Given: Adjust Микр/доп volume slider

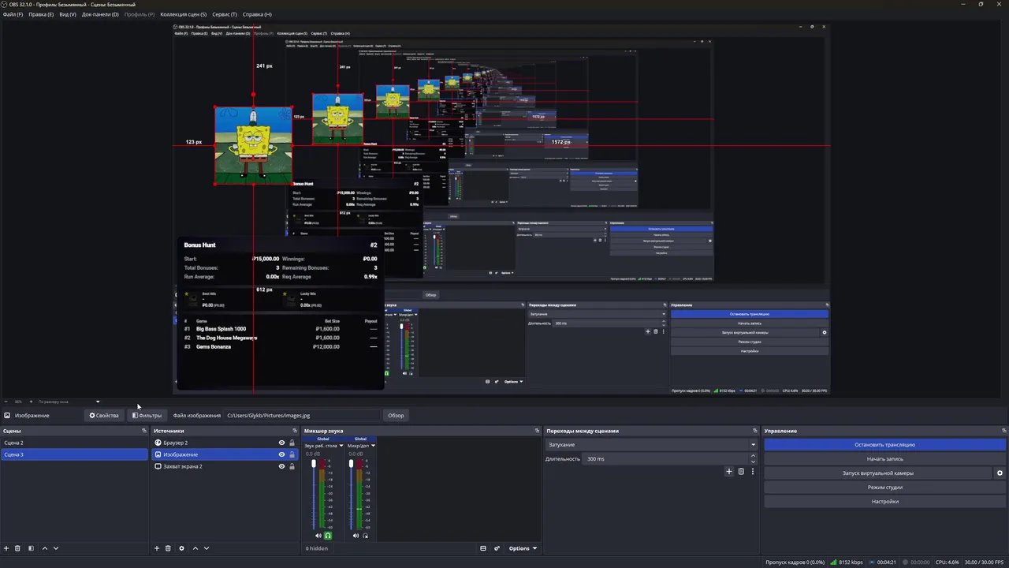Looking at the screenshot, I should pyautogui.click(x=351, y=494).
